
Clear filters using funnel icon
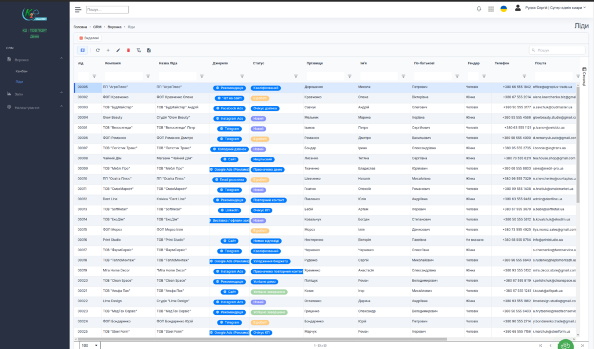[139, 50]
